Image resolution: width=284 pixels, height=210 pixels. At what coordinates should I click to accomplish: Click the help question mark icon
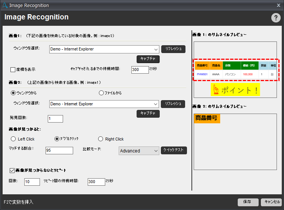coord(276,18)
